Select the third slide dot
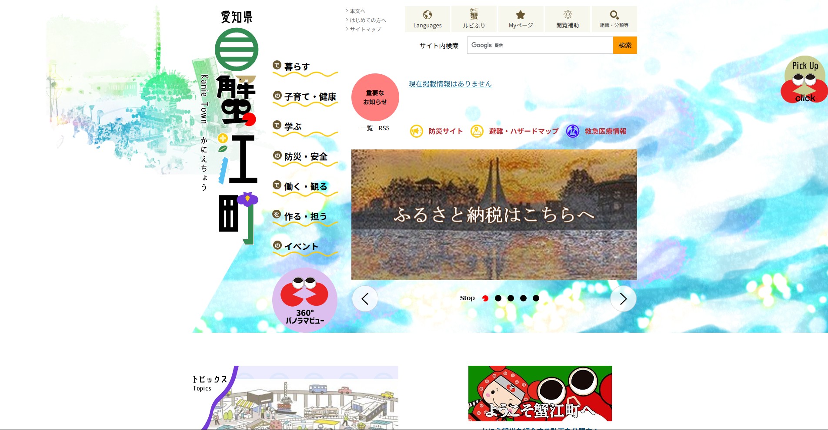828x430 pixels. click(511, 298)
